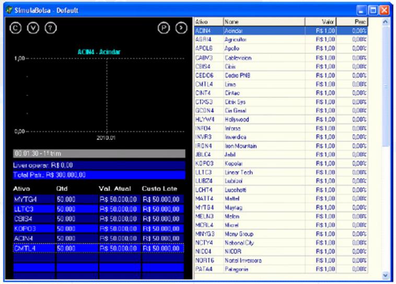
Task: Sort list by Valor column header
Action: (x=321, y=22)
